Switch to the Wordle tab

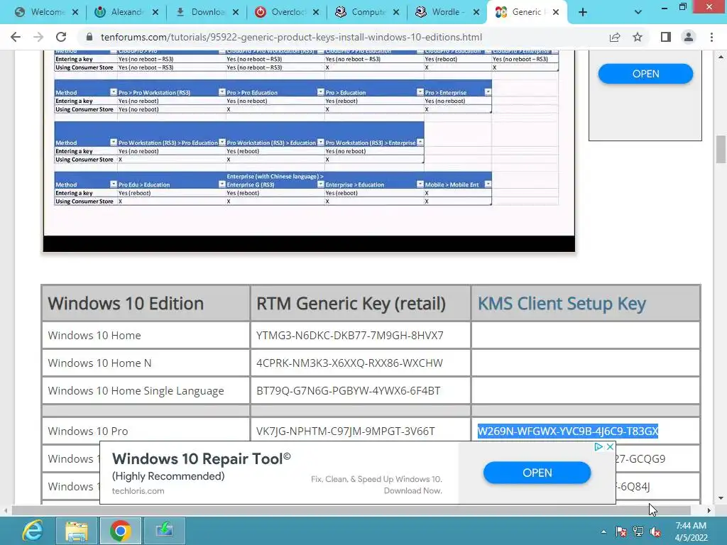440,12
